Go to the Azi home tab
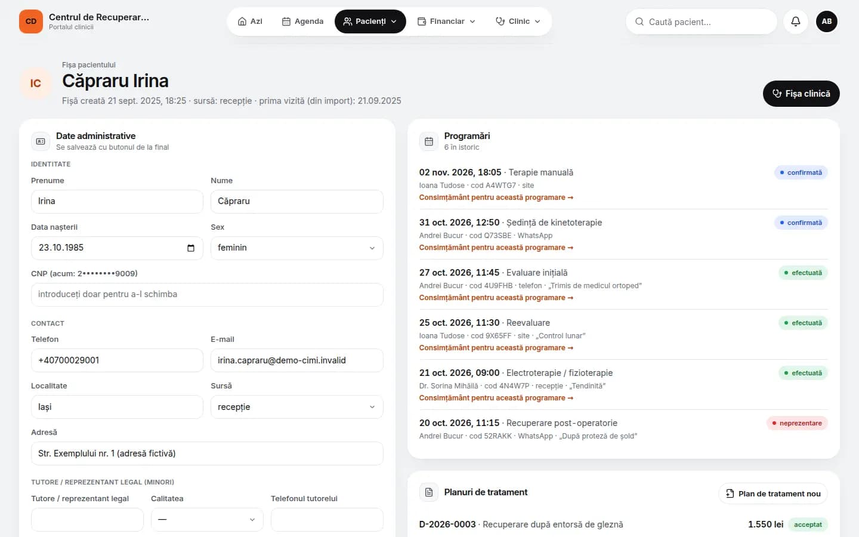 tap(250, 21)
